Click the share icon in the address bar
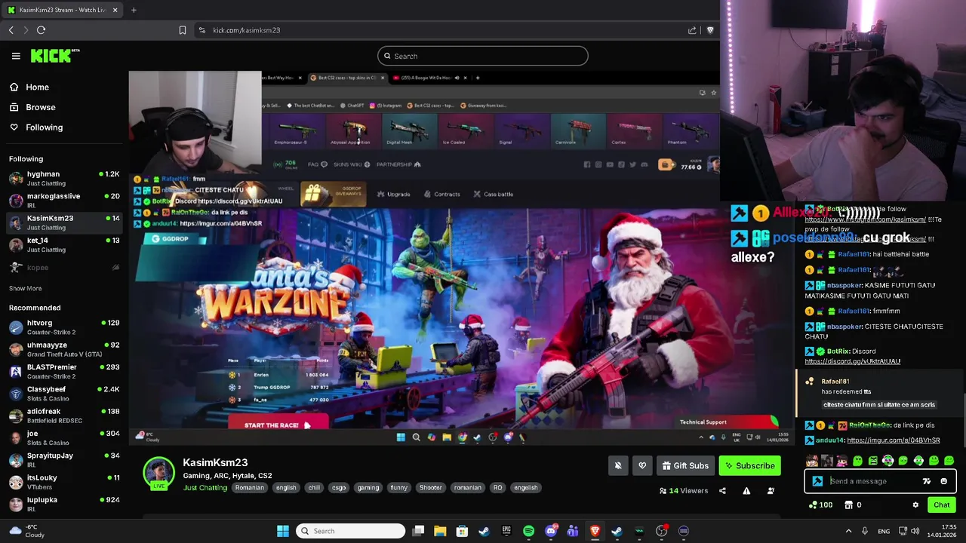 [x=692, y=30]
